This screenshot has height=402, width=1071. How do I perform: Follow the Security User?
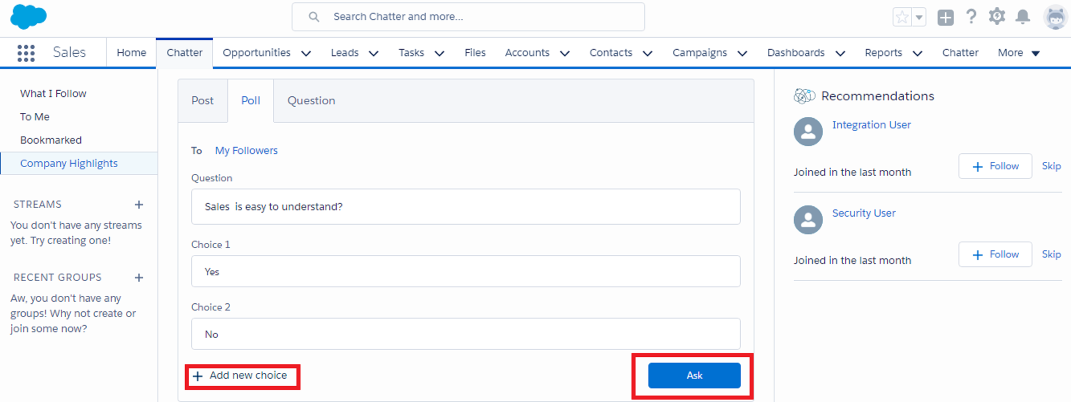pyautogui.click(x=995, y=254)
